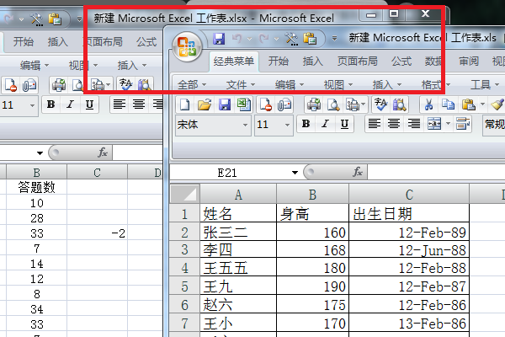The image size is (505, 337).
Task: Undo last action in front window
Action: 237,39
